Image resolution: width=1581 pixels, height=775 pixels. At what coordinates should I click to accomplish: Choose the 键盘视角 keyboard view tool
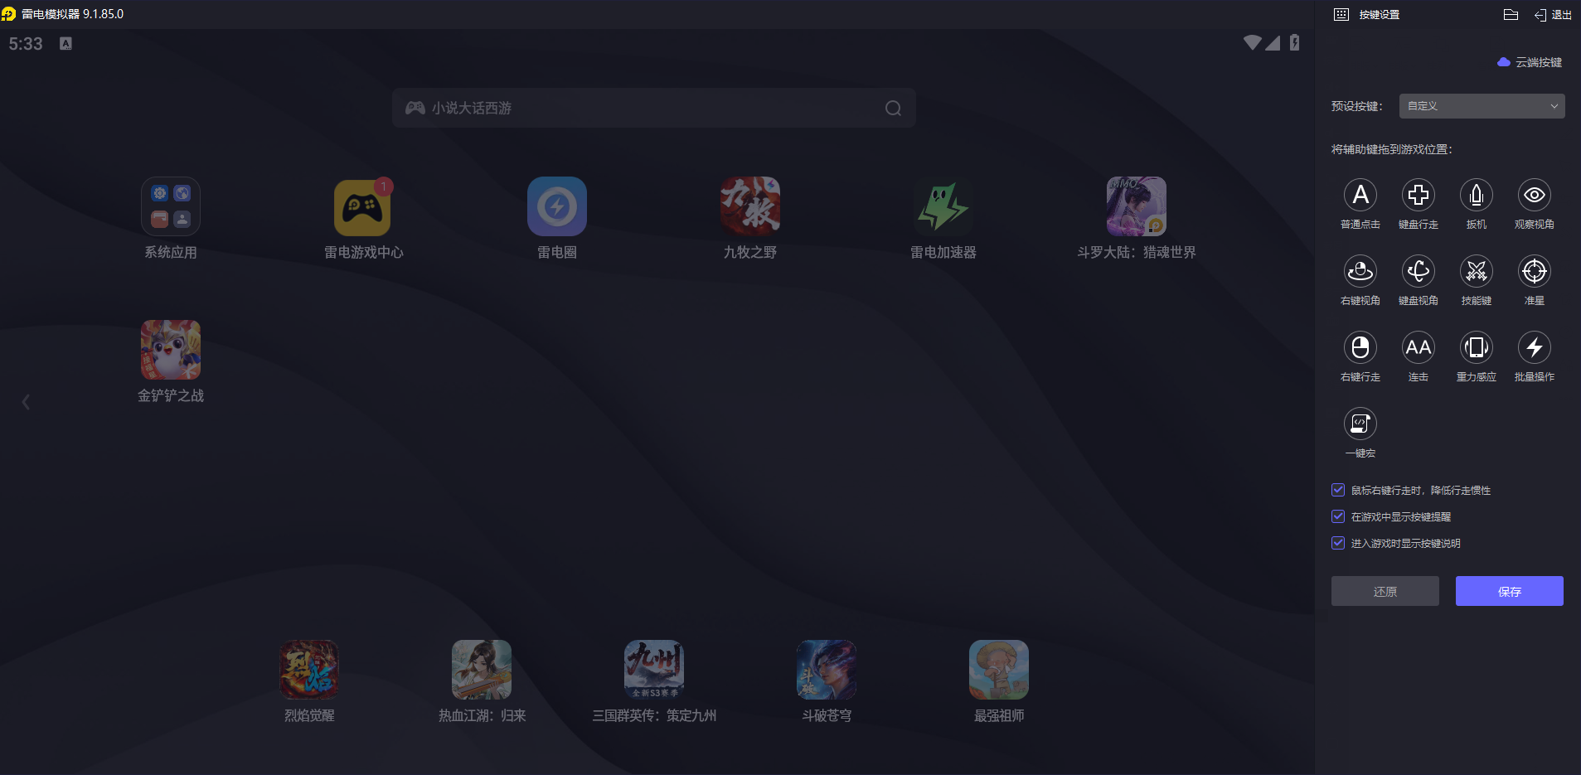[x=1419, y=271]
